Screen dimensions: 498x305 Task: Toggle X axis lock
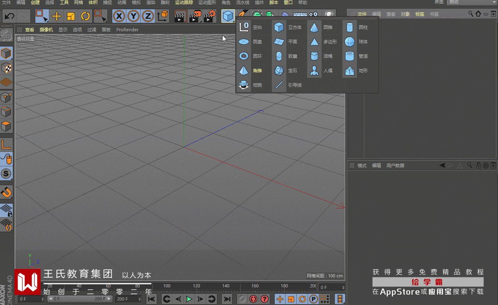pos(119,16)
